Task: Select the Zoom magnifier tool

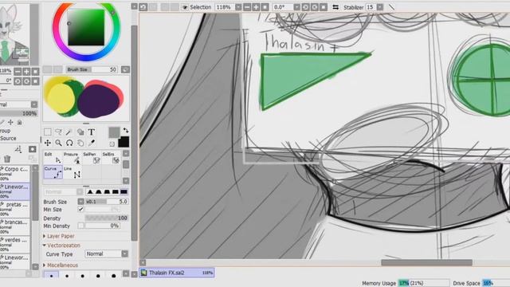Action: point(58,143)
